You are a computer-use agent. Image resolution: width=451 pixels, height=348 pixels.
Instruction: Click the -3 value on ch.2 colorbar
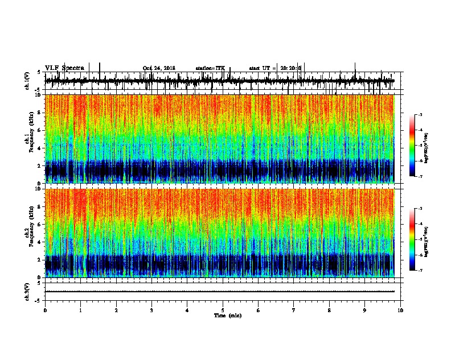tap(420, 209)
